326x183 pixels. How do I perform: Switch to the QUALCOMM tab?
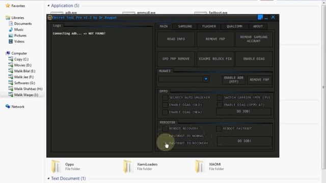[234, 26]
